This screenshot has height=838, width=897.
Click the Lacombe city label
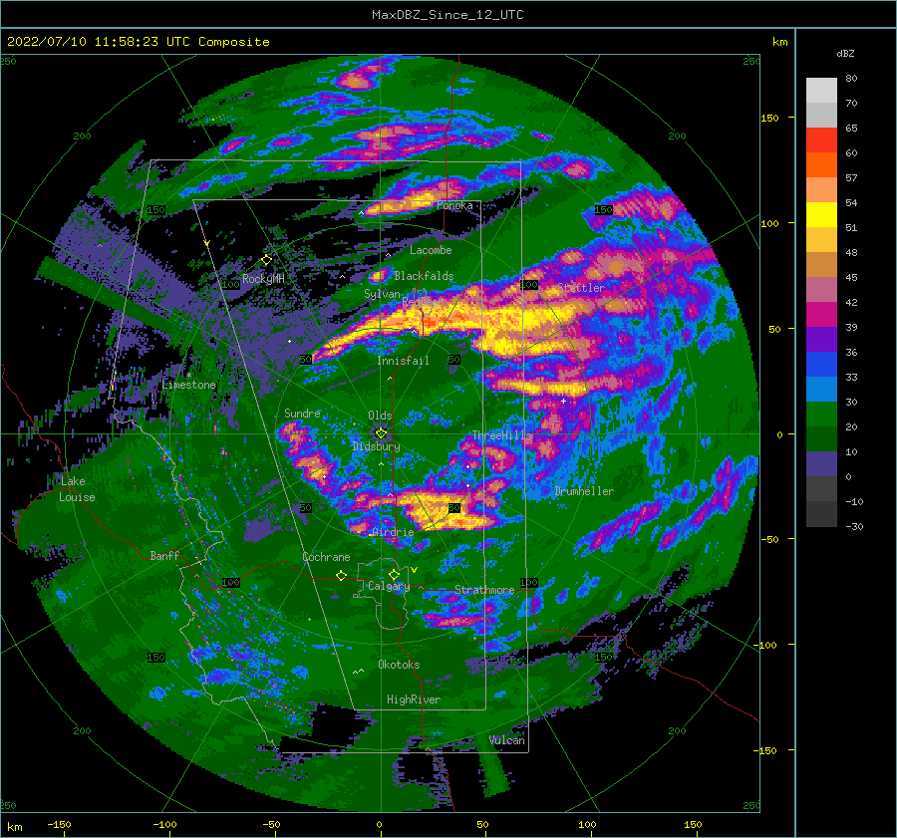[431, 250]
